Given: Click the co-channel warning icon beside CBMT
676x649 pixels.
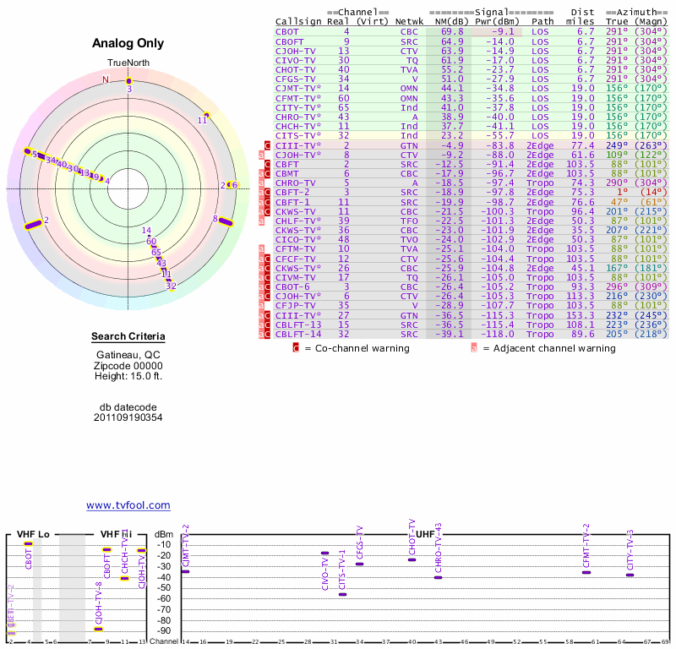Looking at the screenshot, I should pyautogui.click(x=268, y=174).
